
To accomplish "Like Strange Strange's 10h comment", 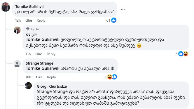I will click(x=39, y=77).
